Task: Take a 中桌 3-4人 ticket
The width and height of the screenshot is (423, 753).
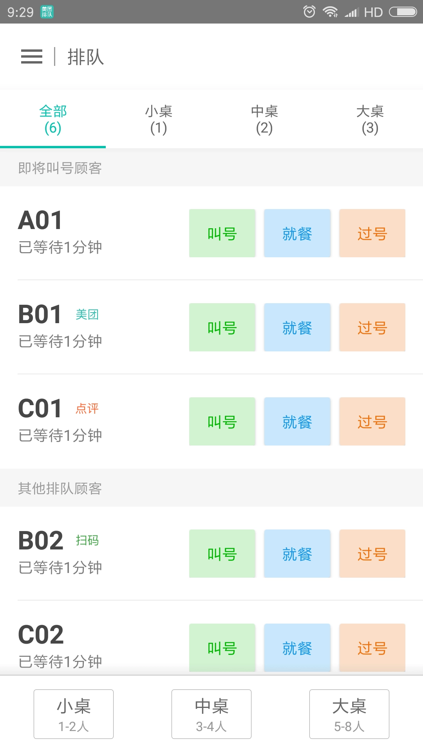Action: (x=211, y=714)
